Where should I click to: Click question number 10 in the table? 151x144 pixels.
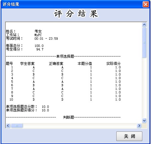tap(11, 99)
